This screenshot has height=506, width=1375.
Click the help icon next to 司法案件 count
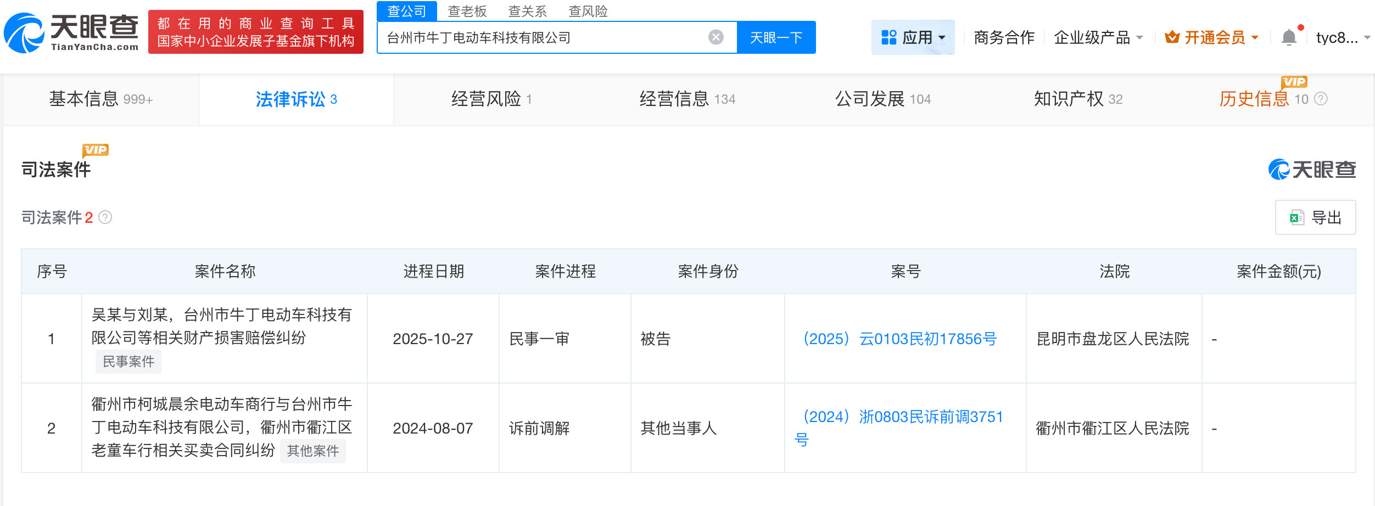105,217
